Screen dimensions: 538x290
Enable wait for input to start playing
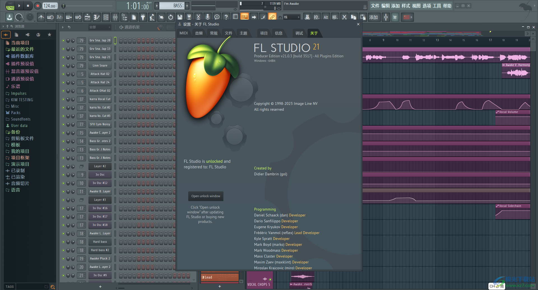pyautogui.click(x=50, y=17)
